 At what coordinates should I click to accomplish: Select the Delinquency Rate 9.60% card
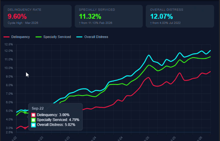coord(37,16)
